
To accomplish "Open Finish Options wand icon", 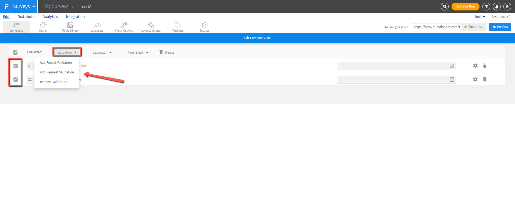I will point(124,25).
